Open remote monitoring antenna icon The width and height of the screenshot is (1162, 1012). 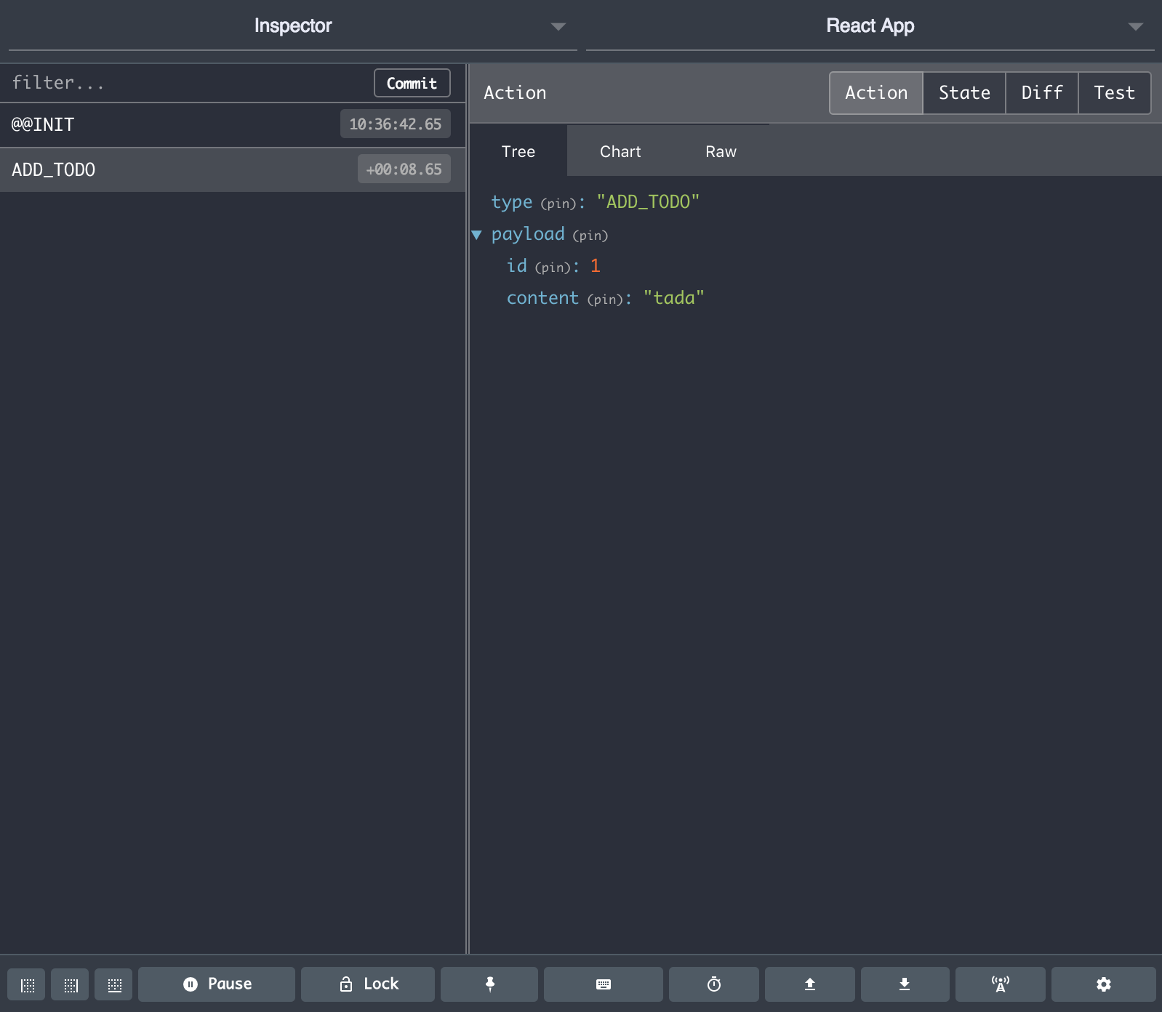pos(1000,984)
